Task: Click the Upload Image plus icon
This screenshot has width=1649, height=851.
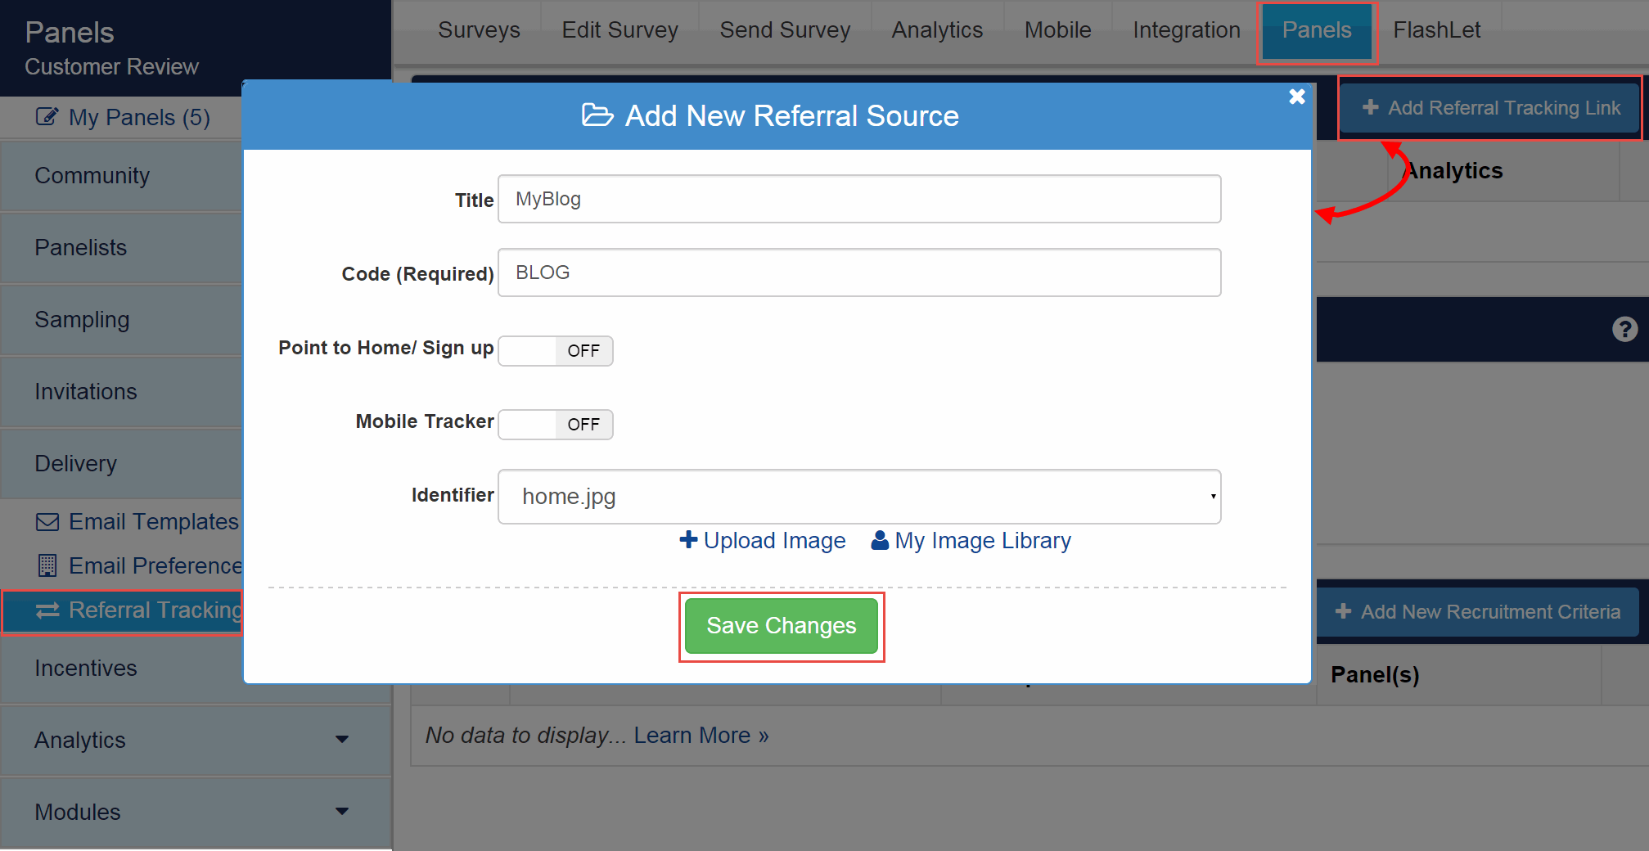Action: [x=688, y=540]
